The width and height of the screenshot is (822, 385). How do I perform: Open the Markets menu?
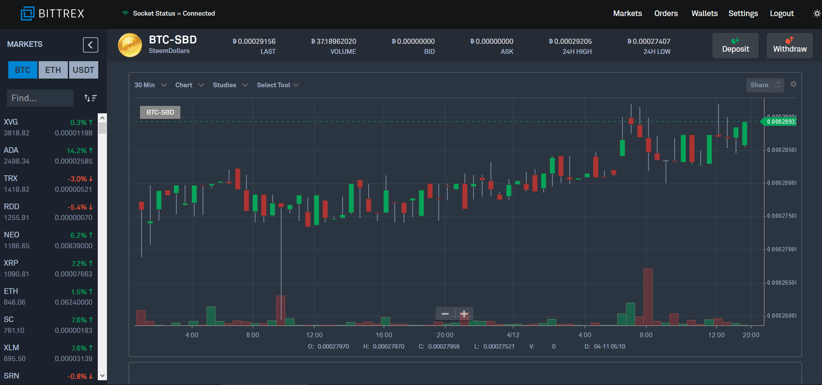point(627,13)
